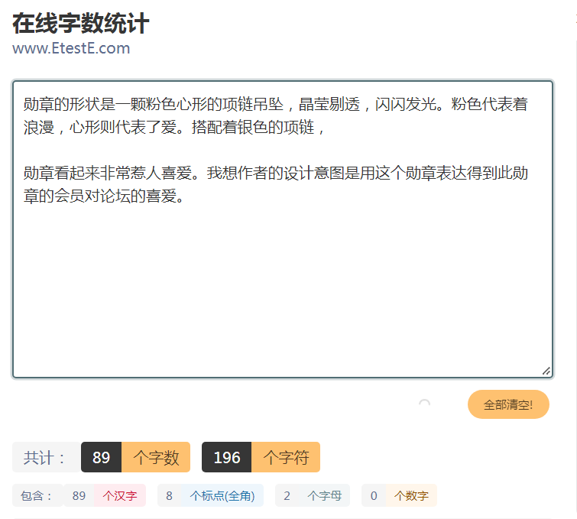The image size is (577, 519).
Task: Click the 个字数 label
Action: [156, 457]
